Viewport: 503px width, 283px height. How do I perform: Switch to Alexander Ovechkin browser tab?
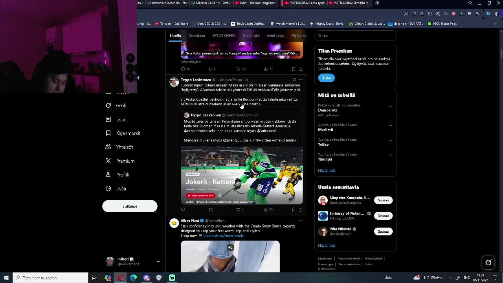coord(167,3)
